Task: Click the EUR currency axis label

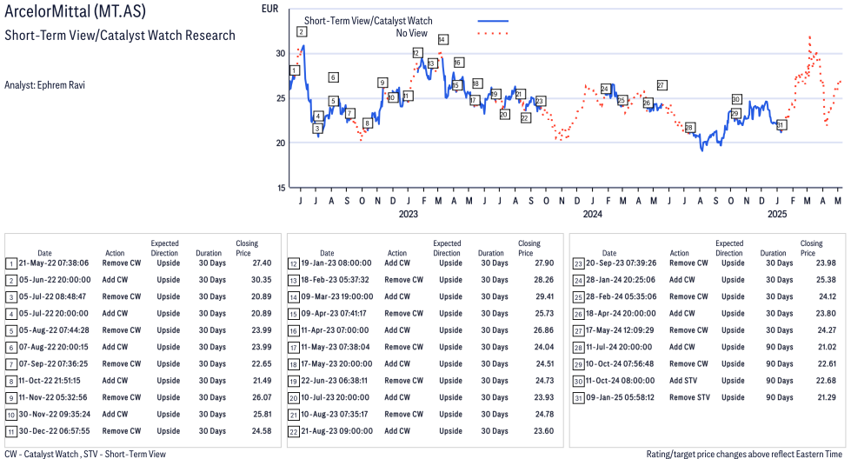Action: (x=269, y=9)
